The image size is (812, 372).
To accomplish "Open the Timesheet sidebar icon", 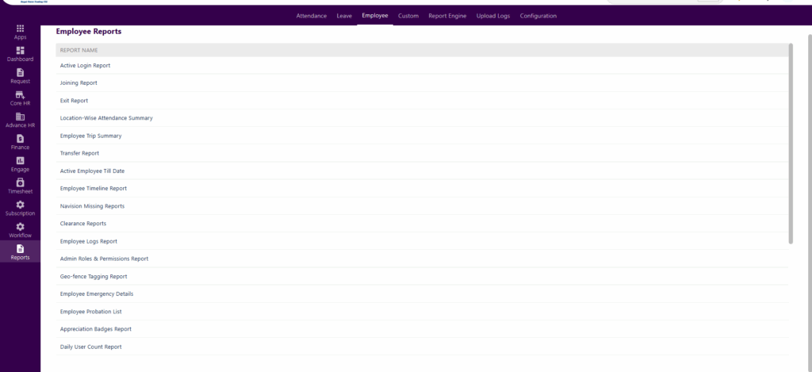I will tap(20, 183).
